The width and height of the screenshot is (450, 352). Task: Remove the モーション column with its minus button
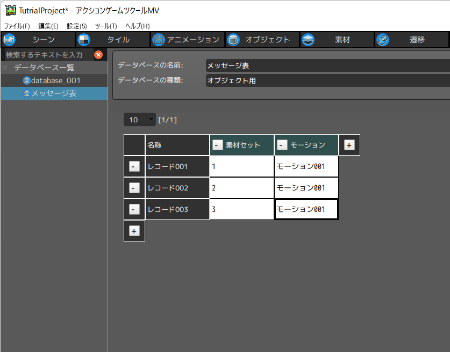[282, 144]
